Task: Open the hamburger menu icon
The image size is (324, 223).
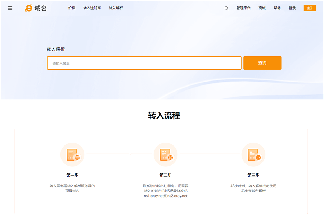Action: (10, 8)
